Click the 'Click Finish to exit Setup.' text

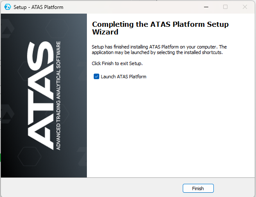(x=117, y=63)
